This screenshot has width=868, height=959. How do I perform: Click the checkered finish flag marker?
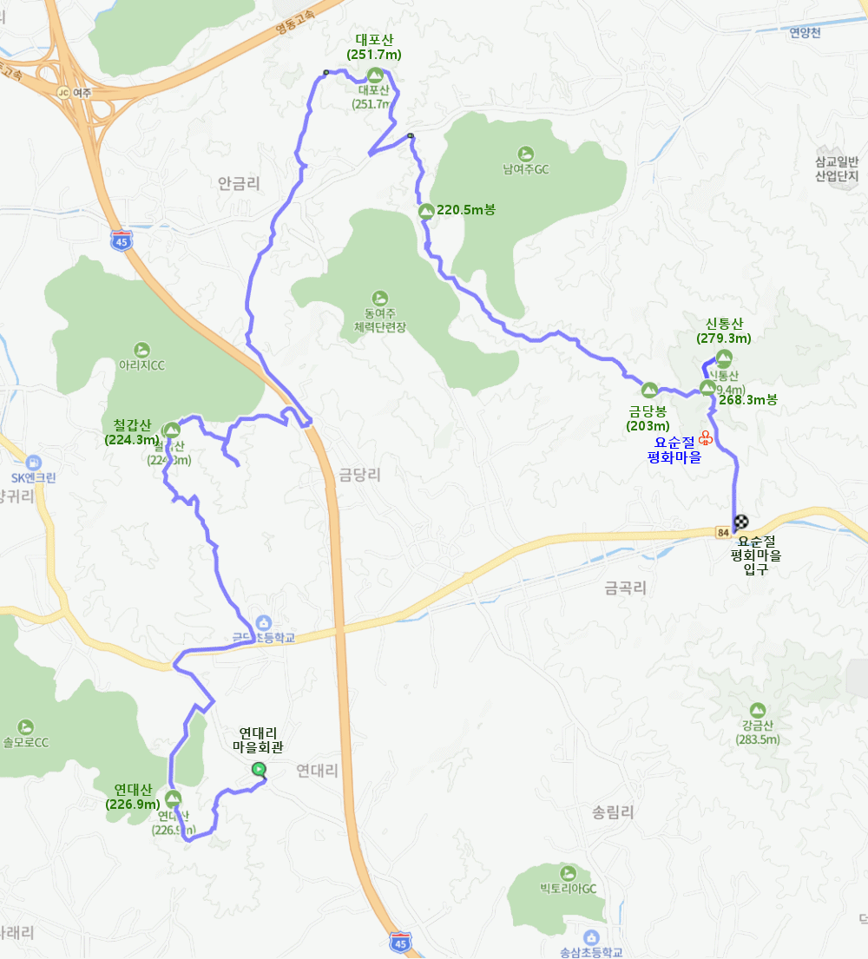point(741,521)
